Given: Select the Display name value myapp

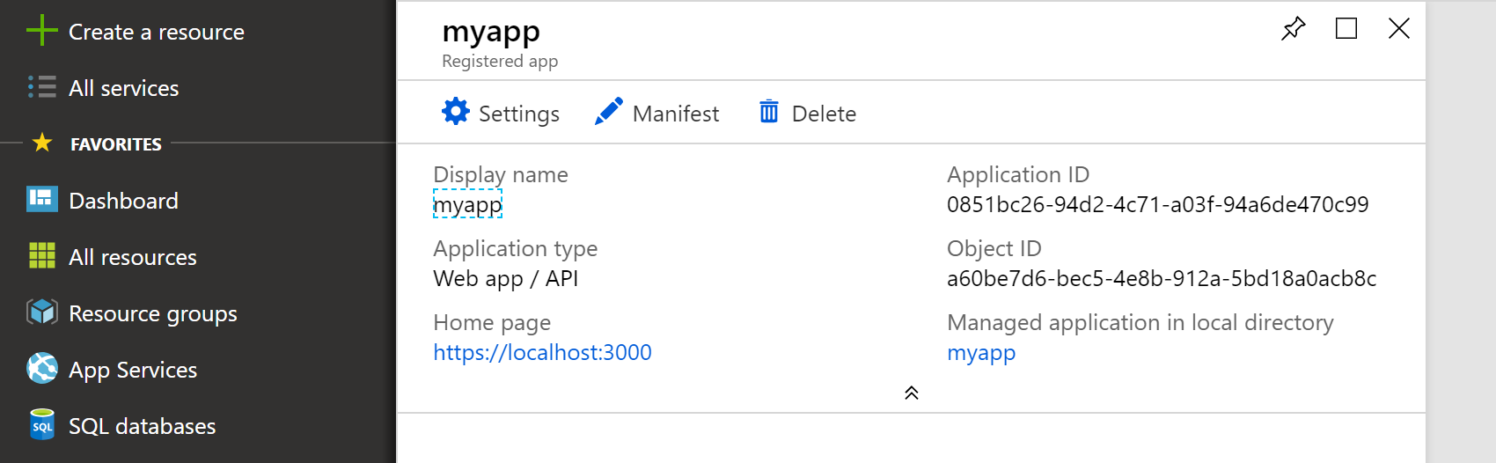Looking at the screenshot, I should pos(467,205).
